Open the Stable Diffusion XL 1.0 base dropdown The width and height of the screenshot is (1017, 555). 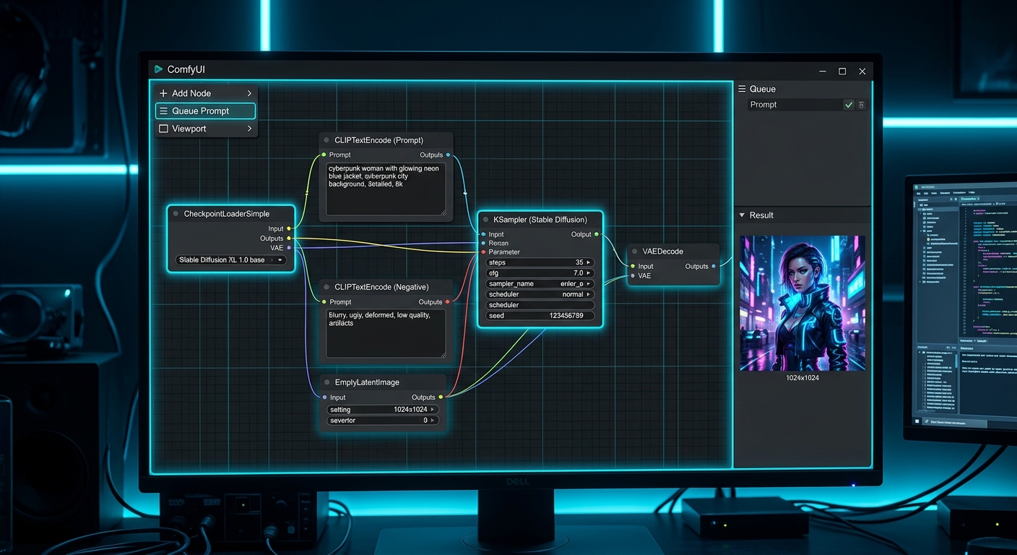(231, 260)
